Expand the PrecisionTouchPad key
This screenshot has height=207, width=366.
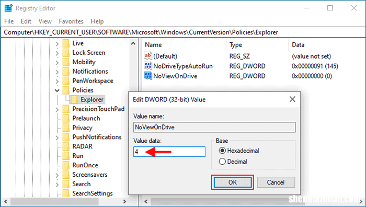pyautogui.click(x=57, y=109)
